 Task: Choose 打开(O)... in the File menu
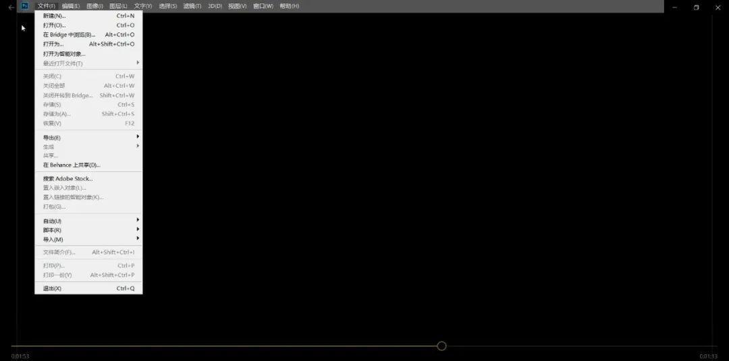[x=55, y=25]
